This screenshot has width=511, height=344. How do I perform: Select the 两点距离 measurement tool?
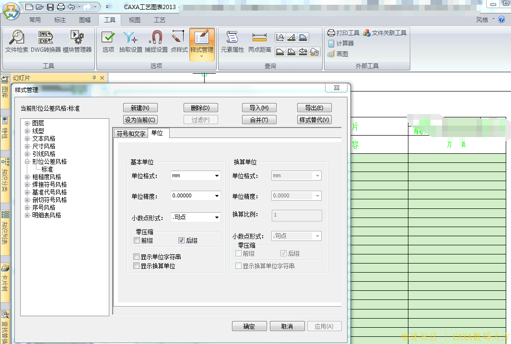(259, 42)
